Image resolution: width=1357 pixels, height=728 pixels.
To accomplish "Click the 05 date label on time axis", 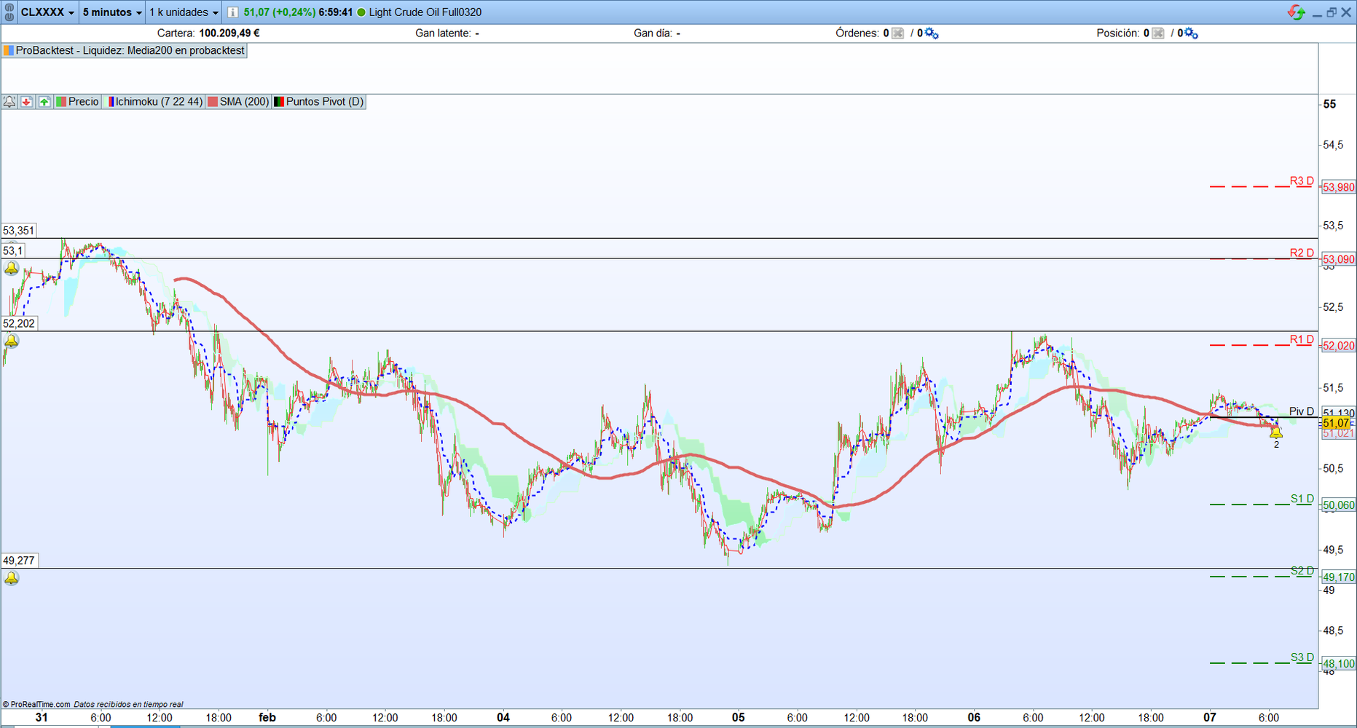I will click(x=739, y=717).
